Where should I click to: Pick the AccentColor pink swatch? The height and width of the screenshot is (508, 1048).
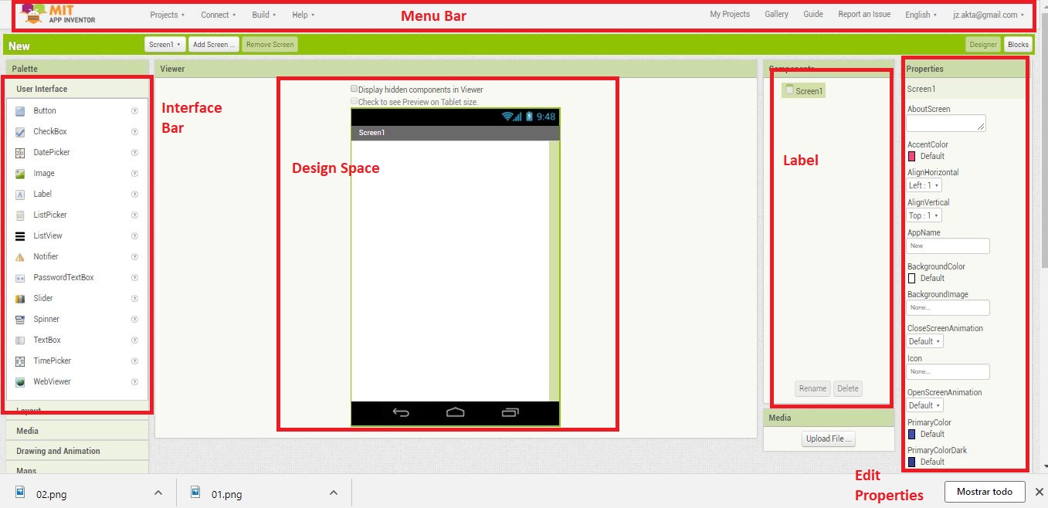pos(911,156)
